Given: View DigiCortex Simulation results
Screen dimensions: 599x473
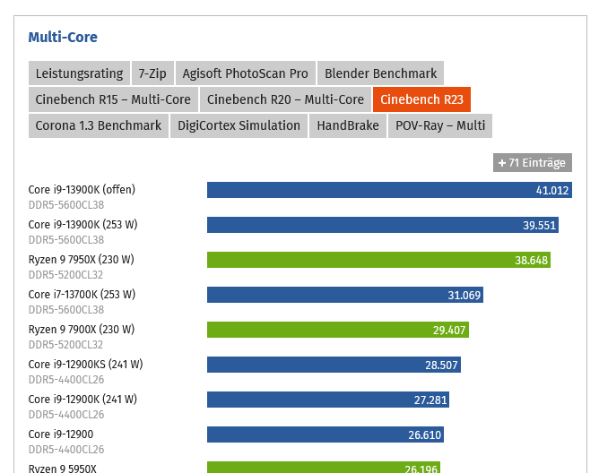Looking at the screenshot, I should pyautogui.click(x=239, y=125).
